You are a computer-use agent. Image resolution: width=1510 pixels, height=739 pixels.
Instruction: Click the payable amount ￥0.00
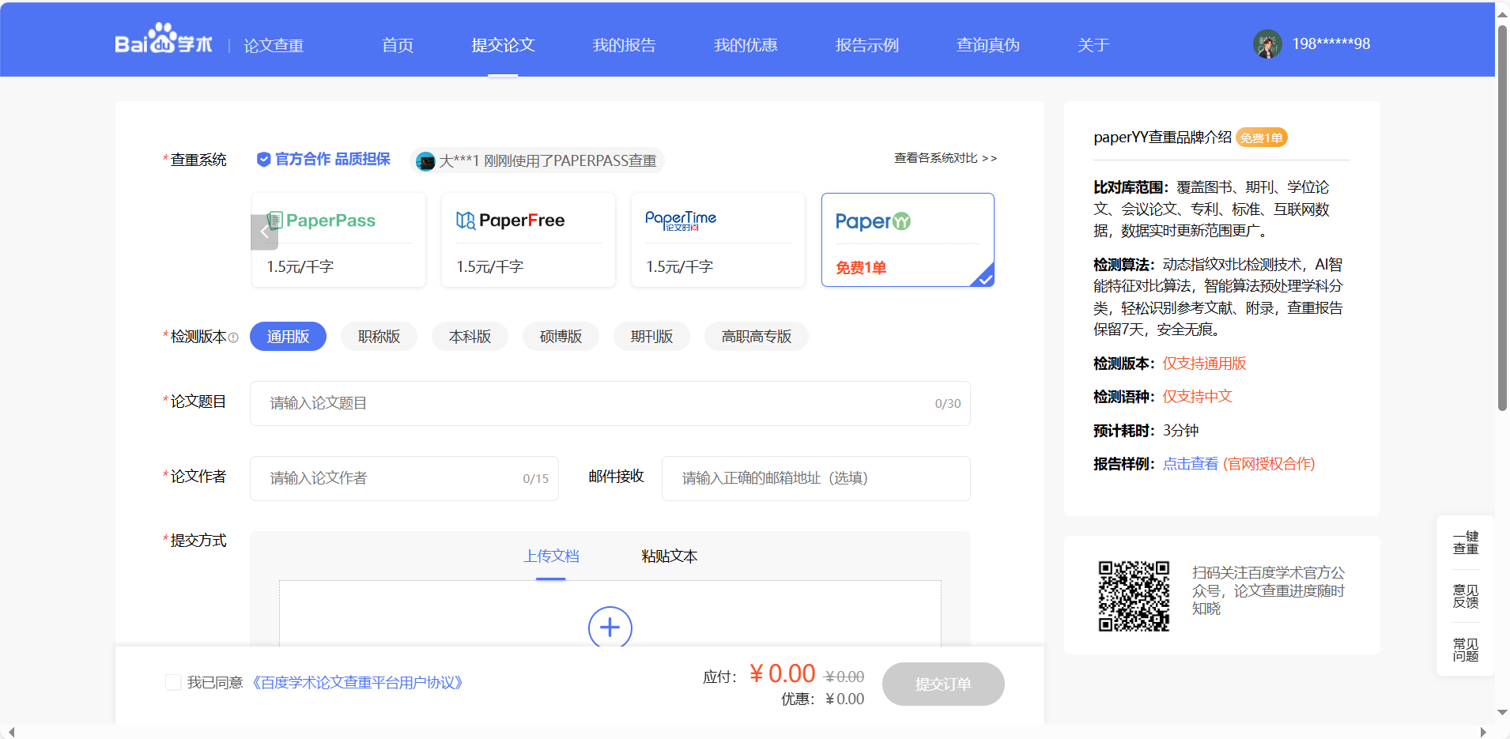point(782,673)
